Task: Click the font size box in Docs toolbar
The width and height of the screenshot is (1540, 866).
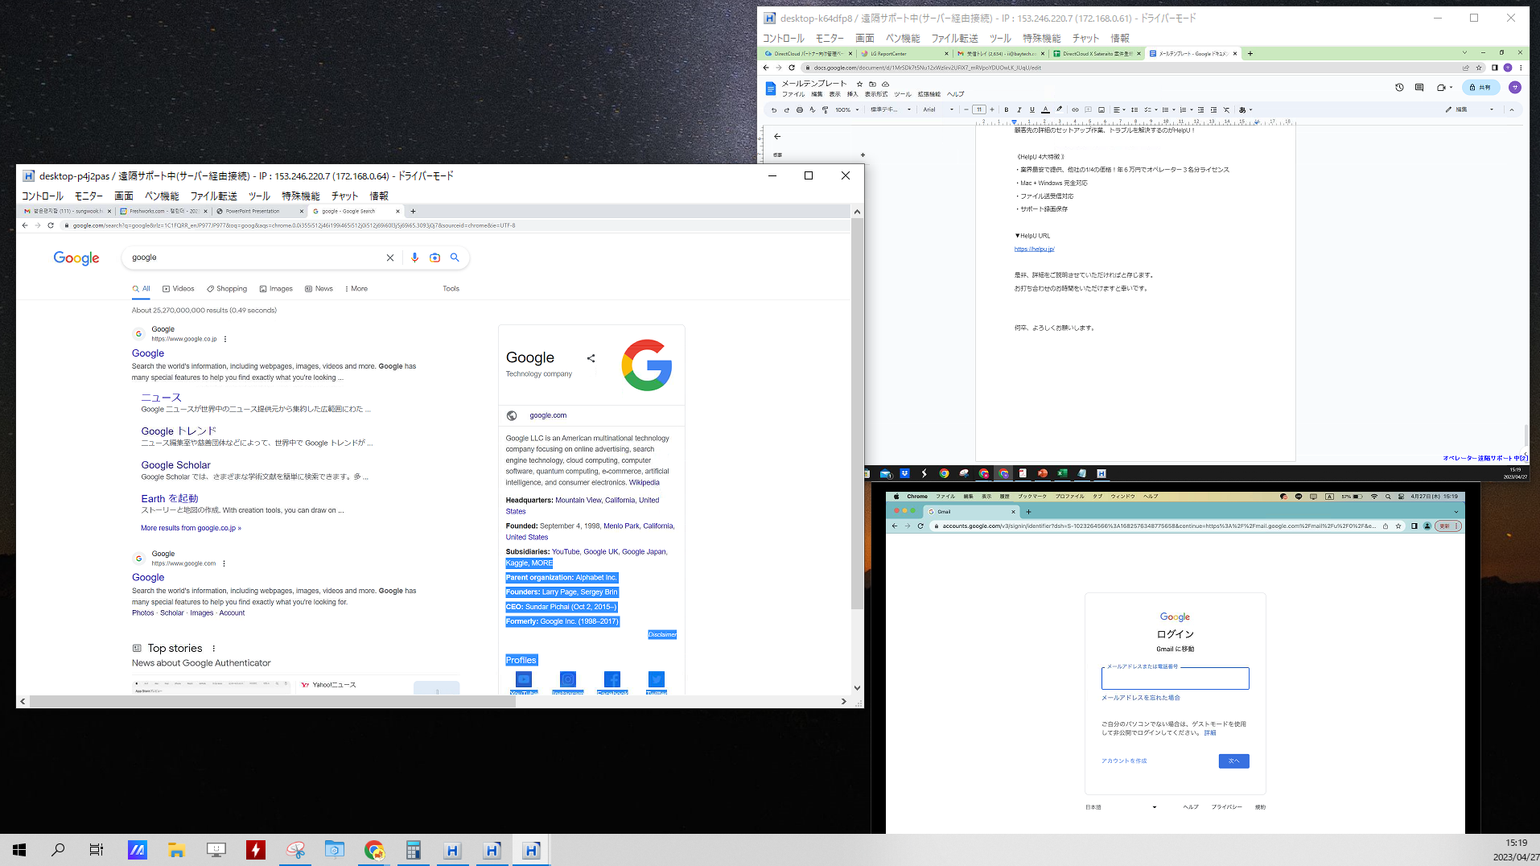Action: [x=978, y=109]
